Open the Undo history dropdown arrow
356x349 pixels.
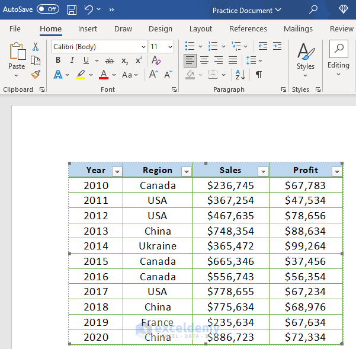coord(98,9)
